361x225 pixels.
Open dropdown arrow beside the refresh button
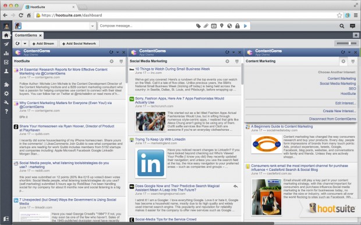coord(25,44)
